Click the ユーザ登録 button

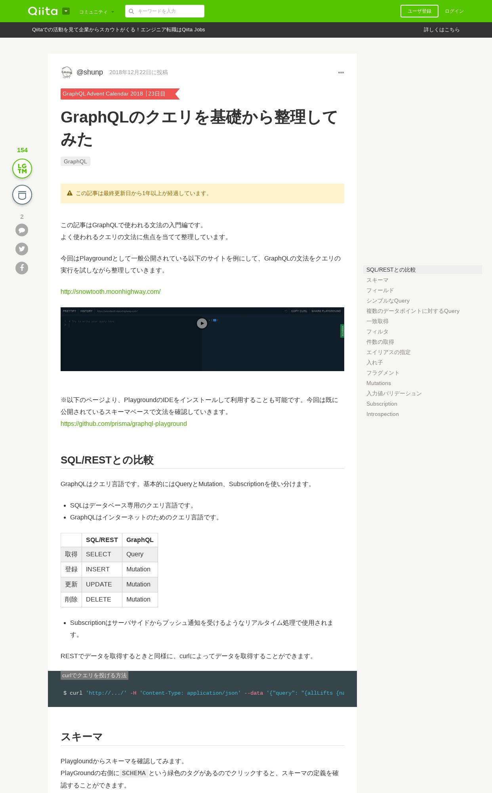(419, 11)
